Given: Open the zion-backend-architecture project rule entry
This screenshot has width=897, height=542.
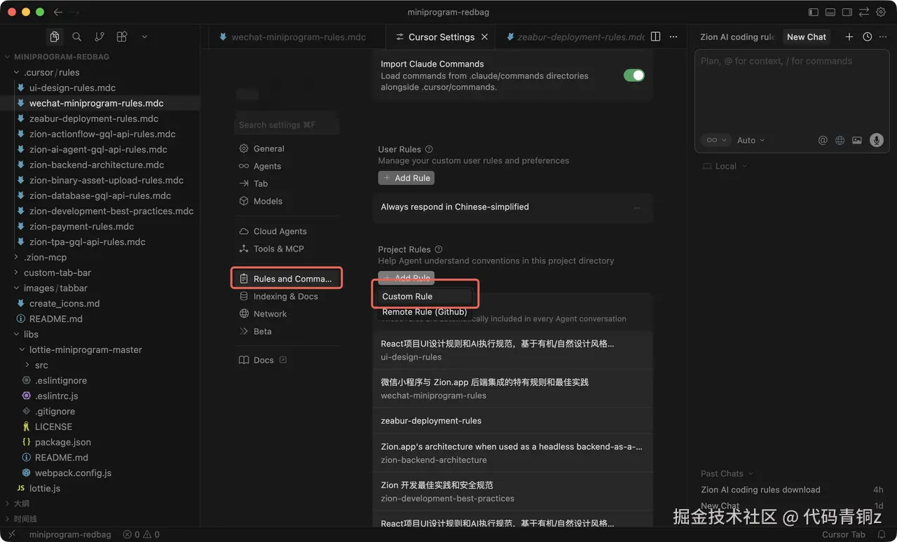Looking at the screenshot, I should 512,453.
